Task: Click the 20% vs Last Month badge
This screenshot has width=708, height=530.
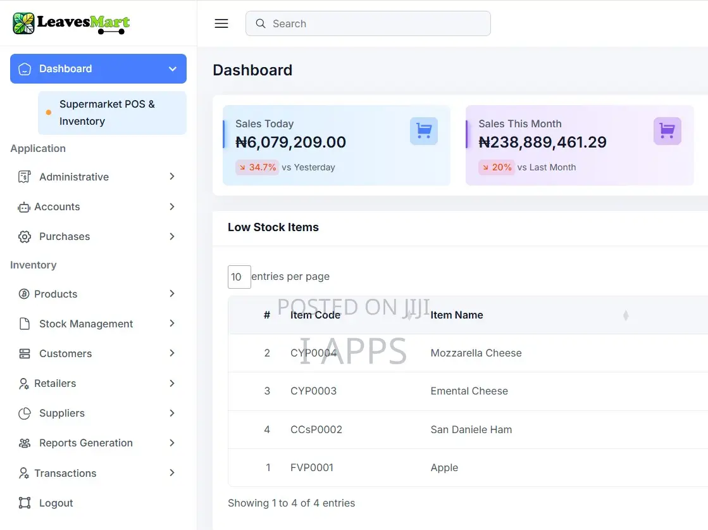Action: tap(496, 168)
